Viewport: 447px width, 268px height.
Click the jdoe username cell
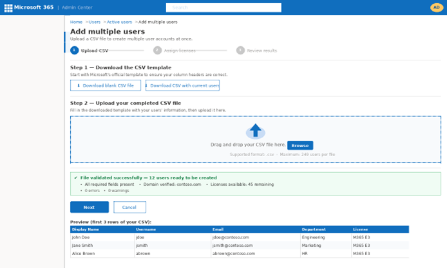coord(173,237)
